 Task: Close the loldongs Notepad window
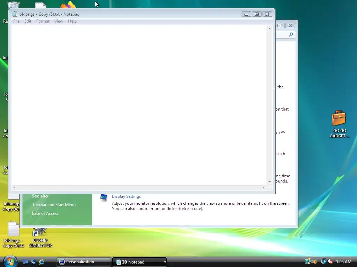[267, 14]
